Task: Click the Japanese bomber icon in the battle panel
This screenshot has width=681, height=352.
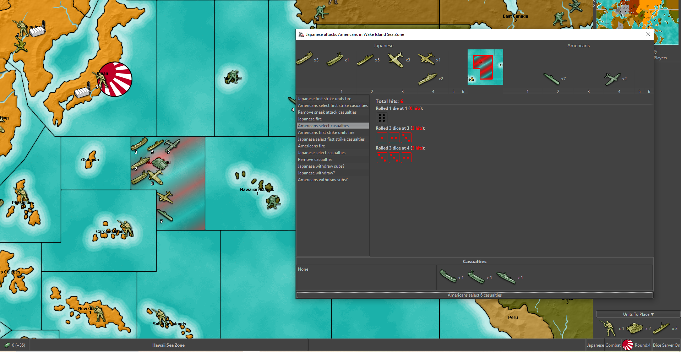Action: click(426, 59)
